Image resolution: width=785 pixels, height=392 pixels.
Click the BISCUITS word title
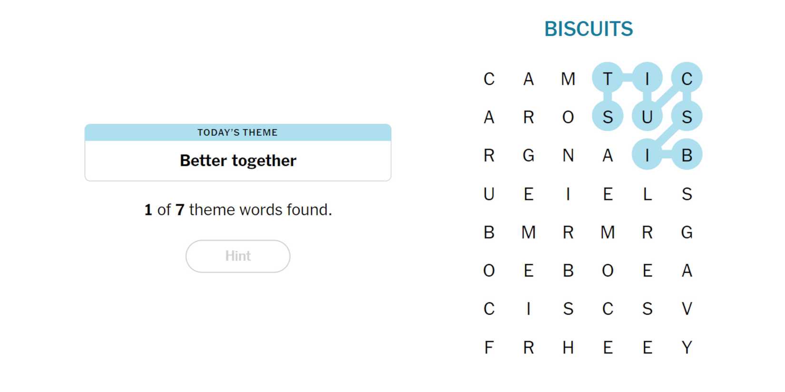(588, 29)
